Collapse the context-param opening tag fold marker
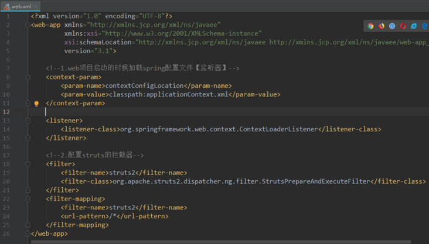The width and height of the screenshot is (429, 244). pyautogui.click(x=28, y=77)
